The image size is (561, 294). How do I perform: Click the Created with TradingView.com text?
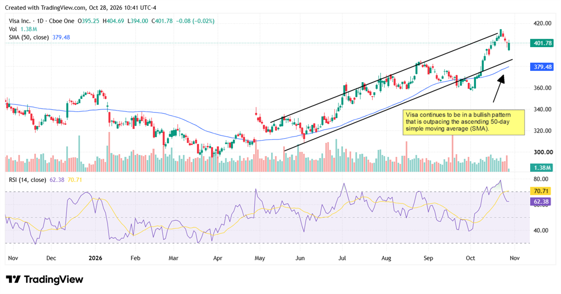(46, 7)
